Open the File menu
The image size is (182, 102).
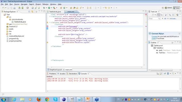(x=2, y=4)
